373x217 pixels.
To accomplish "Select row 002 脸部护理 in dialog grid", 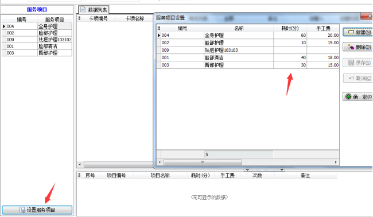I will click(248, 42).
